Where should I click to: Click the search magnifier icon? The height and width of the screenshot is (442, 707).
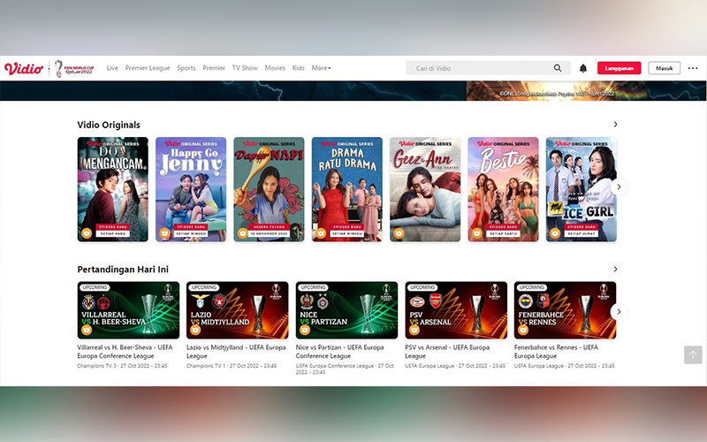pos(558,68)
